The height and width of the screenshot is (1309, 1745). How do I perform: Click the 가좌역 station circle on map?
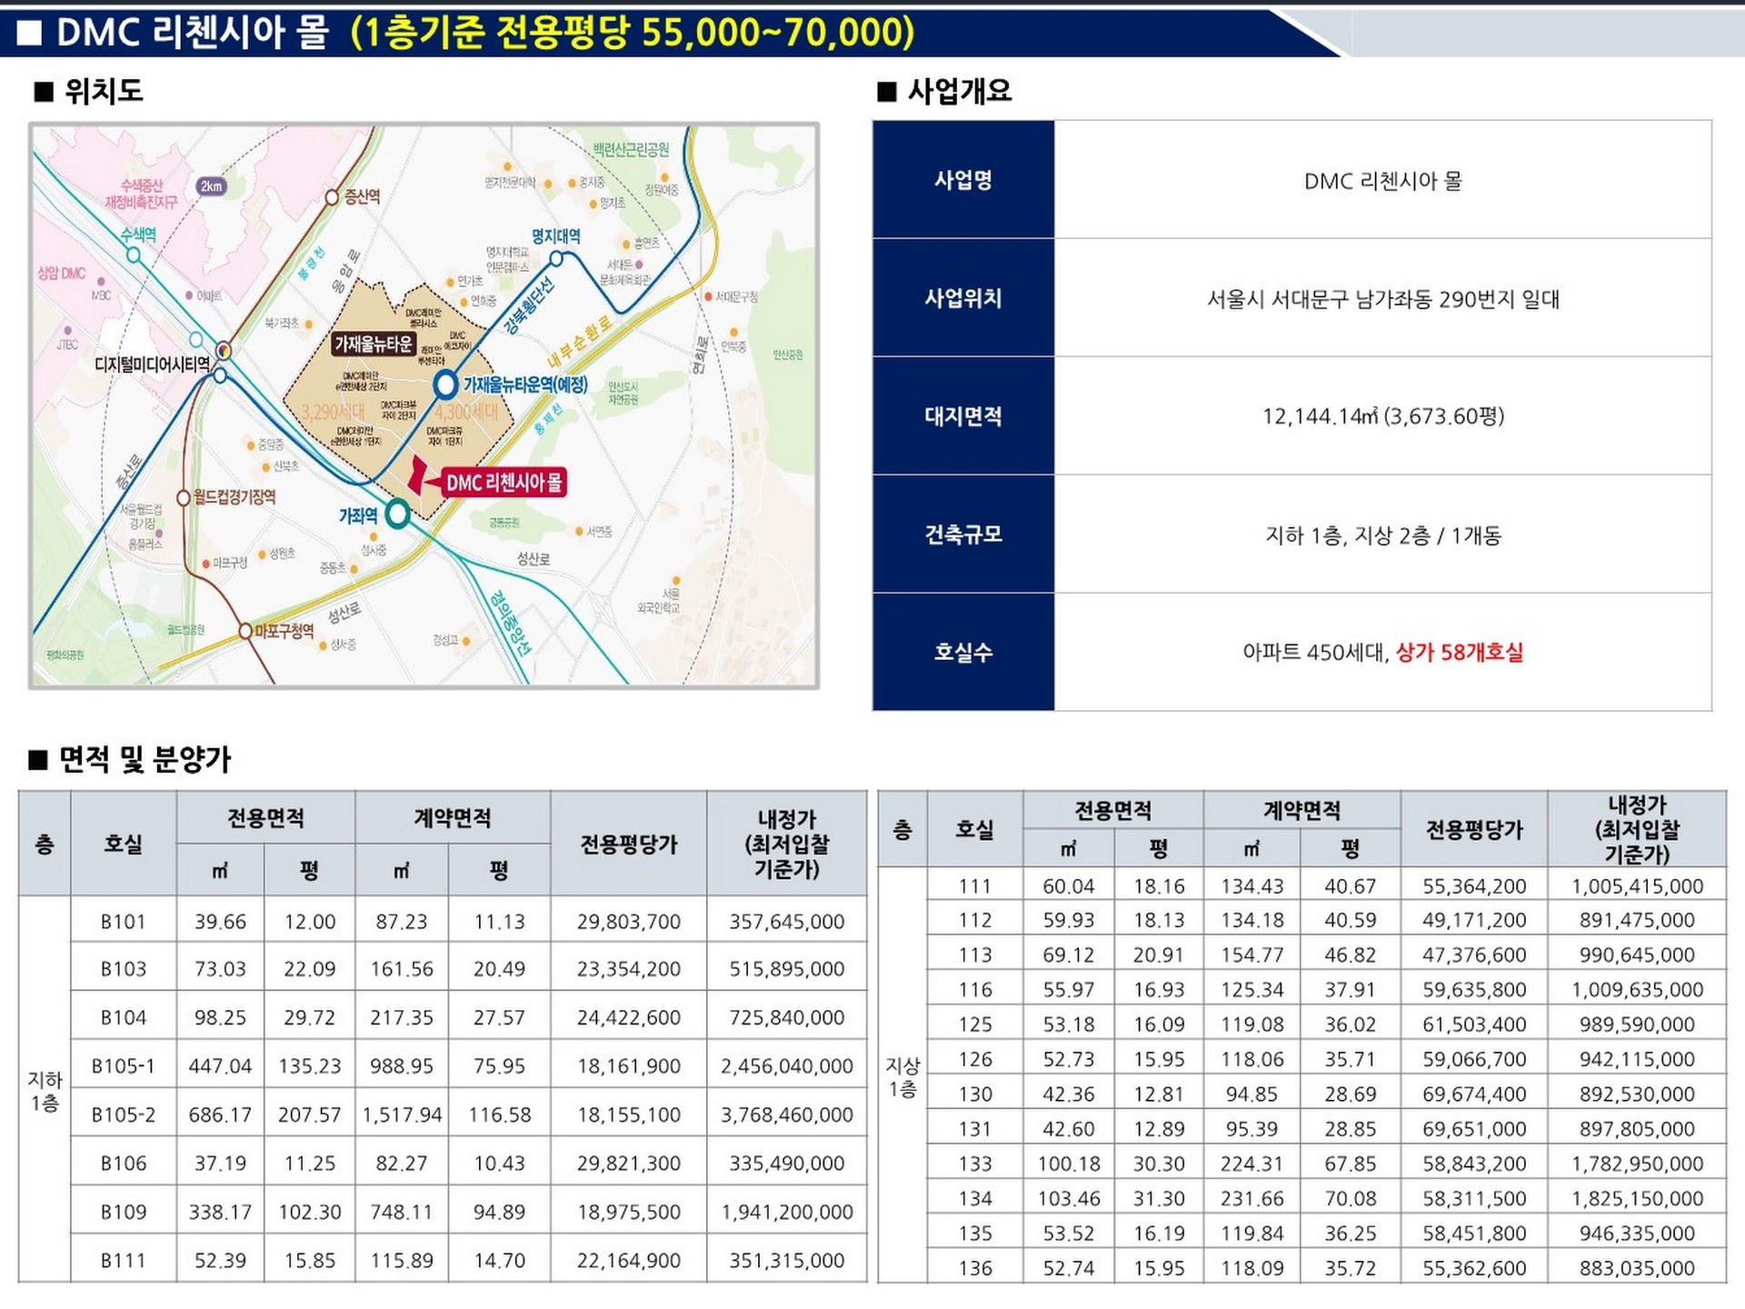point(397,514)
